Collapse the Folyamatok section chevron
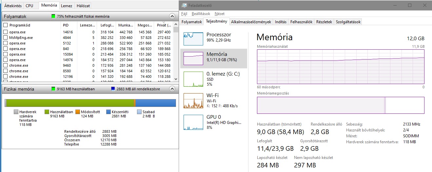This screenshot has height=172, width=432. 172,16
